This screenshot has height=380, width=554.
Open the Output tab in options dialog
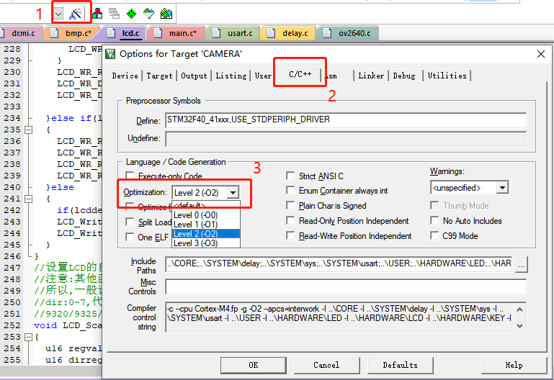pyautogui.click(x=194, y=76)
